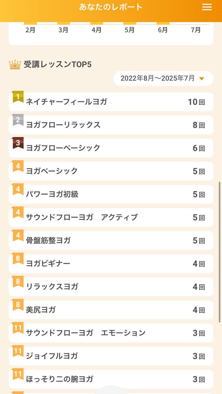The width and height of the screenshot is (222, 394).
Task: Click the gold rank 1 ribbon badge
Action: [18, 97]
